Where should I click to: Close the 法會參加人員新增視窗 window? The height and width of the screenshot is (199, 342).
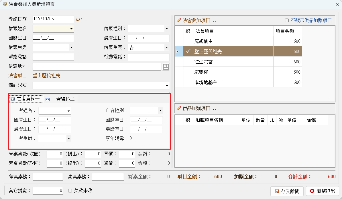point(337,4)
